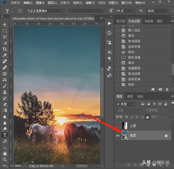
Task: Select the Zoom tool
Action: click(x=5, y=160)
